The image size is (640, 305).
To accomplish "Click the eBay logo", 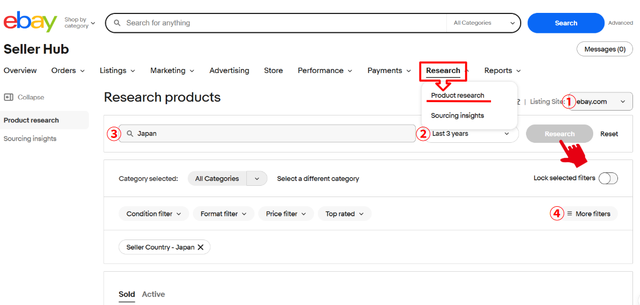I will pyautogui.click(x=30, y=22).
